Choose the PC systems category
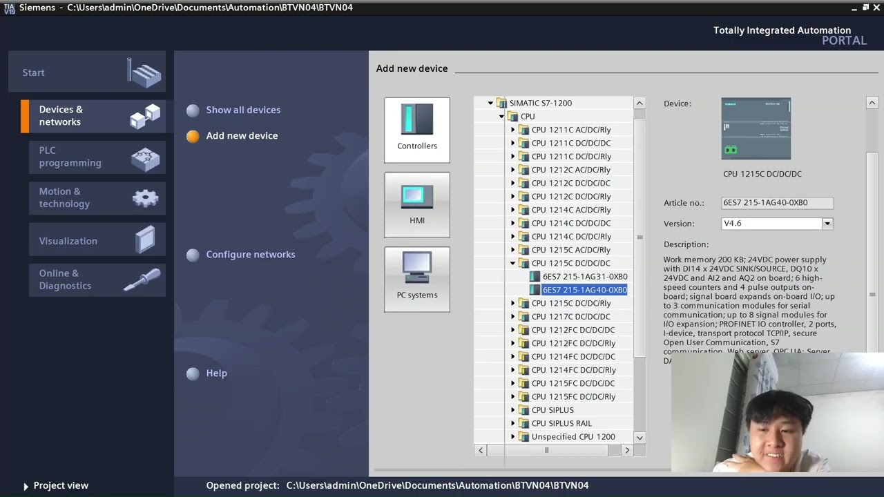884x497 pixels. (x=417, y=279)
